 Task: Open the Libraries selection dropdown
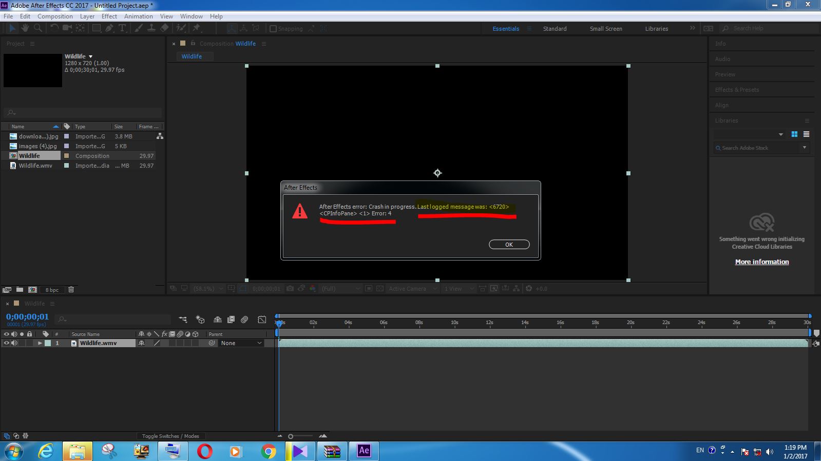[x=749, y=134]
